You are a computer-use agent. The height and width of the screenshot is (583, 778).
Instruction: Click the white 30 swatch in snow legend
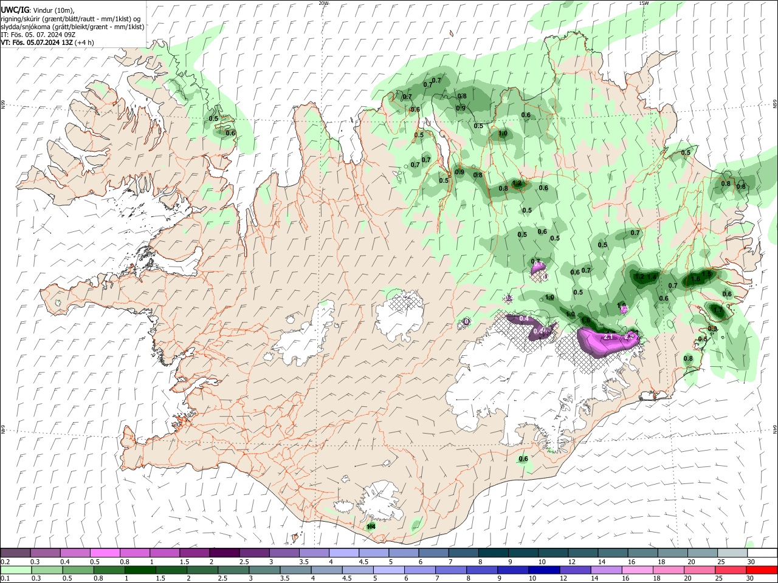pos(763,553)
